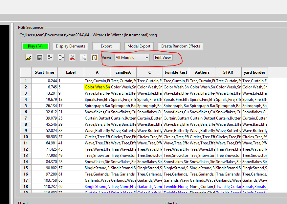Click highlighted Color Wash cell in column A

tap(97, 87)
